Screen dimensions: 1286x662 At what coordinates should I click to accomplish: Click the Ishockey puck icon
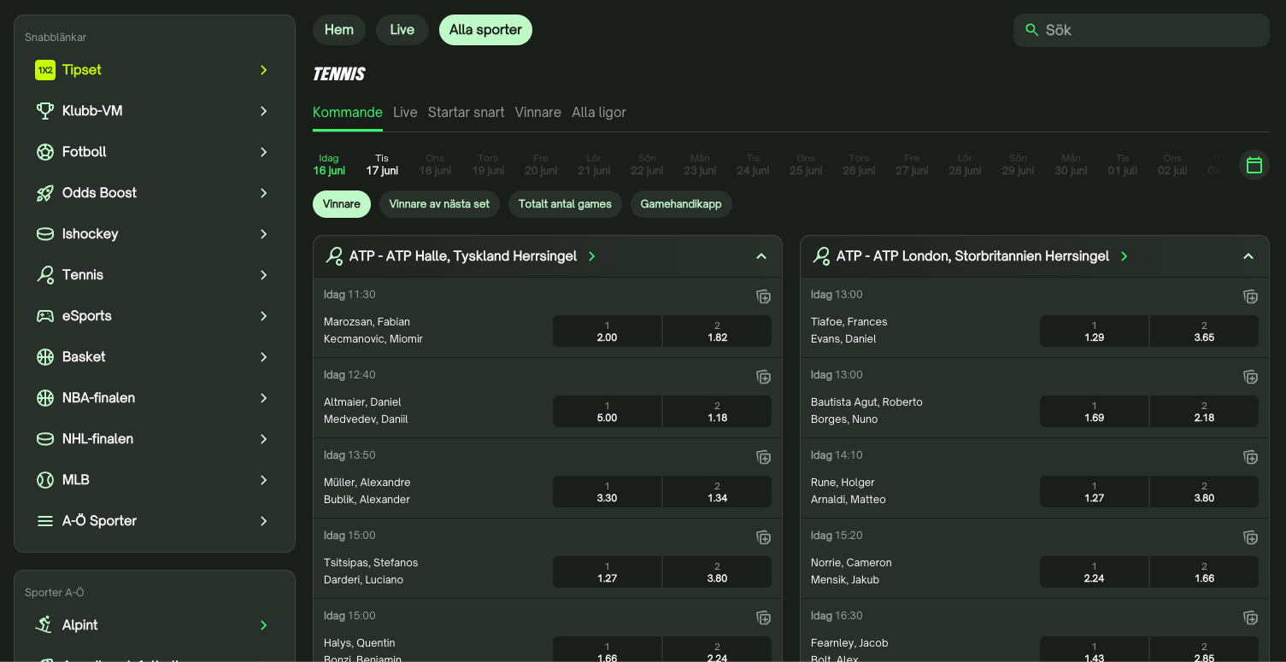click(45, 234)
